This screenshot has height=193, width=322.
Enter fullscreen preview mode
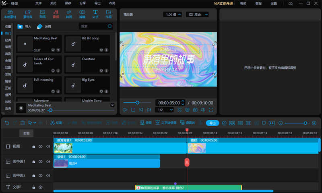coord(211,110)
